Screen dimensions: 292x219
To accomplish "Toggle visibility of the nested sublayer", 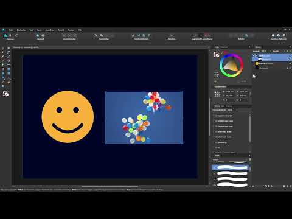I will pos(290,59).
